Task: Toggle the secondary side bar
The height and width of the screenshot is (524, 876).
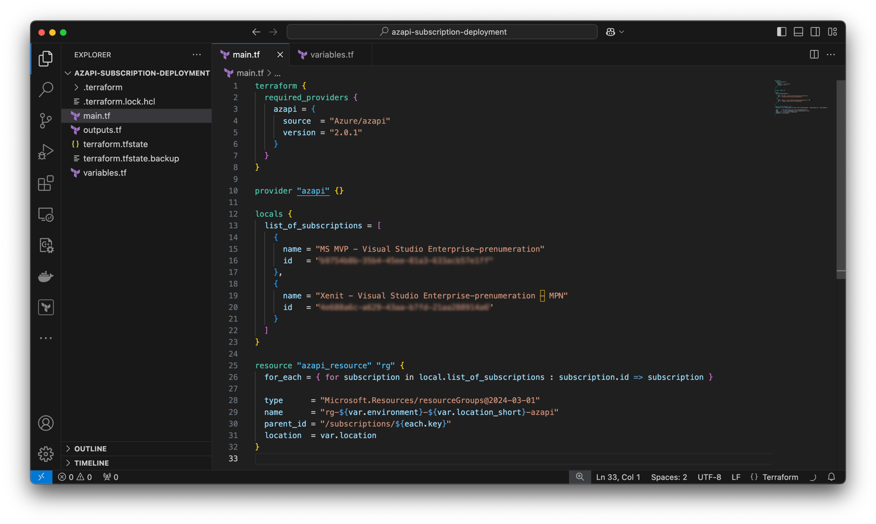Action: [815, 32]
